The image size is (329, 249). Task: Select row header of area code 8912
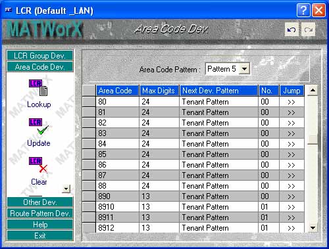[x=89, y=228]
